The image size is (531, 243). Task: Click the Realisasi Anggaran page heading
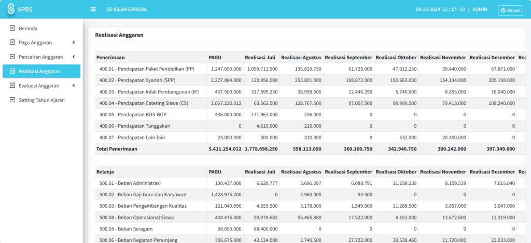[119, 35]
